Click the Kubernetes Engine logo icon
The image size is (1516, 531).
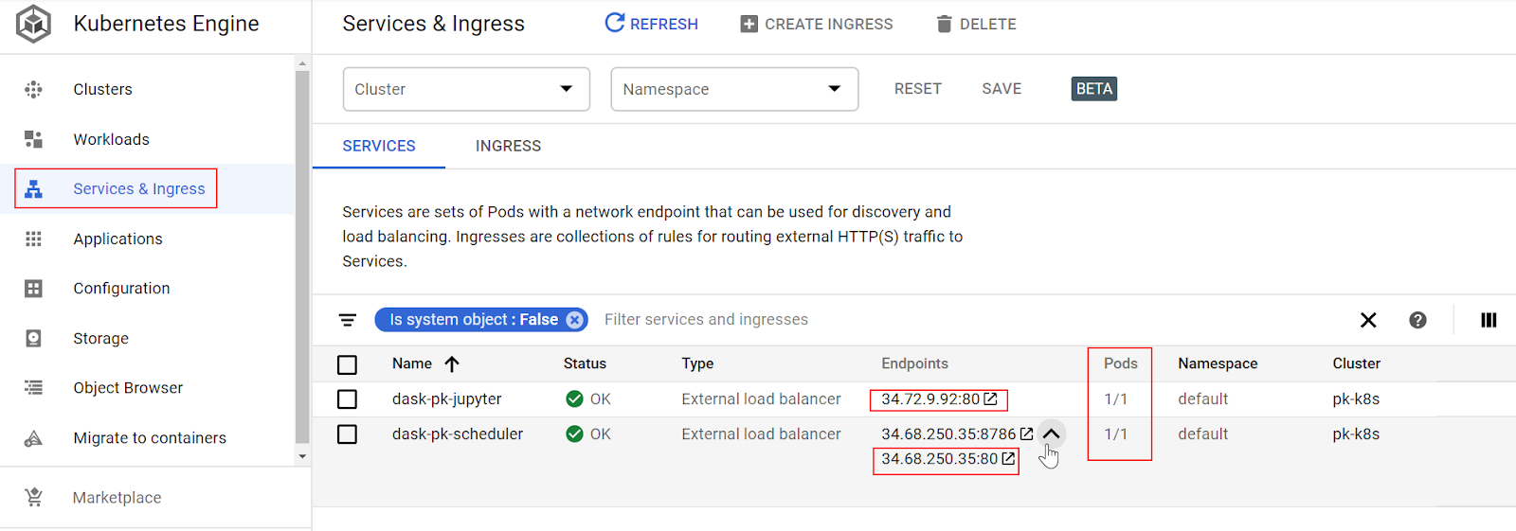34,24
